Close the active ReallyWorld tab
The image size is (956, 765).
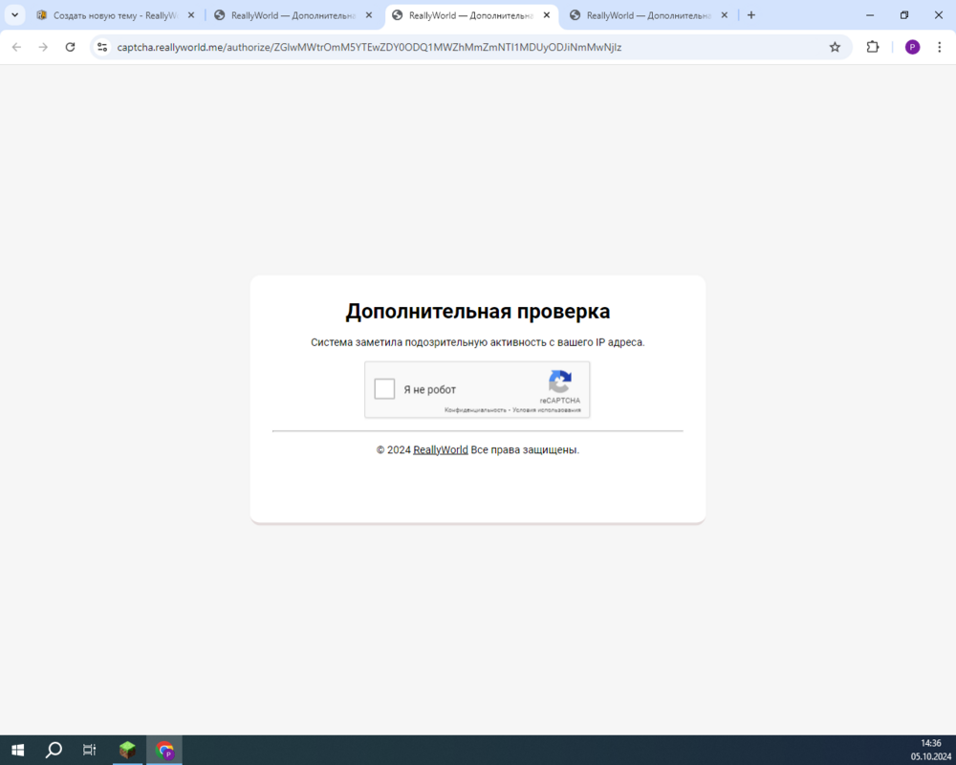(x=547, y=15)
